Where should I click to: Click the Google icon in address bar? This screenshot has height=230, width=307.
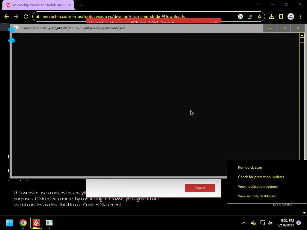click(x=240, y=17)
